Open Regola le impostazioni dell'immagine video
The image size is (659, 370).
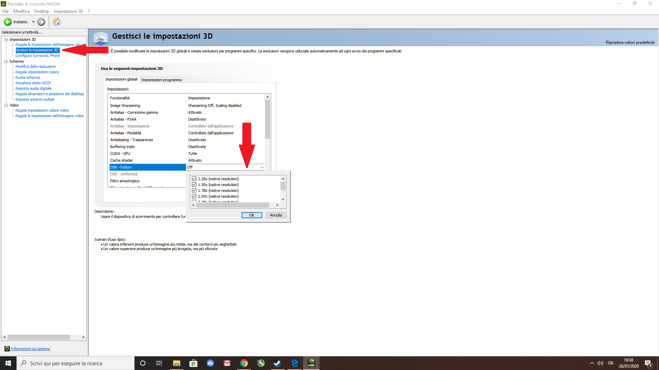(x=49, y=116)
